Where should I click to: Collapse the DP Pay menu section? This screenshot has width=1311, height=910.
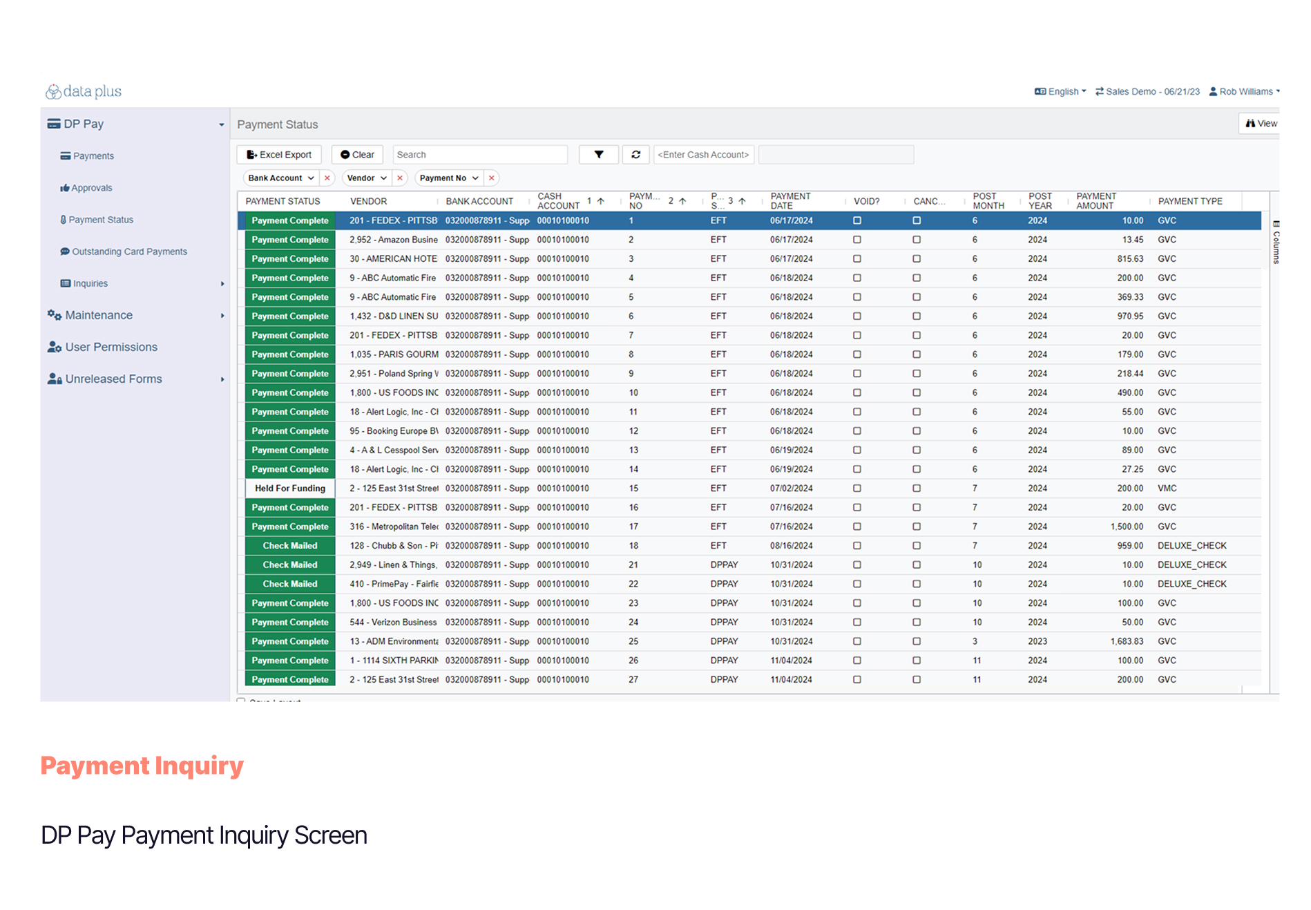[222, 124]
